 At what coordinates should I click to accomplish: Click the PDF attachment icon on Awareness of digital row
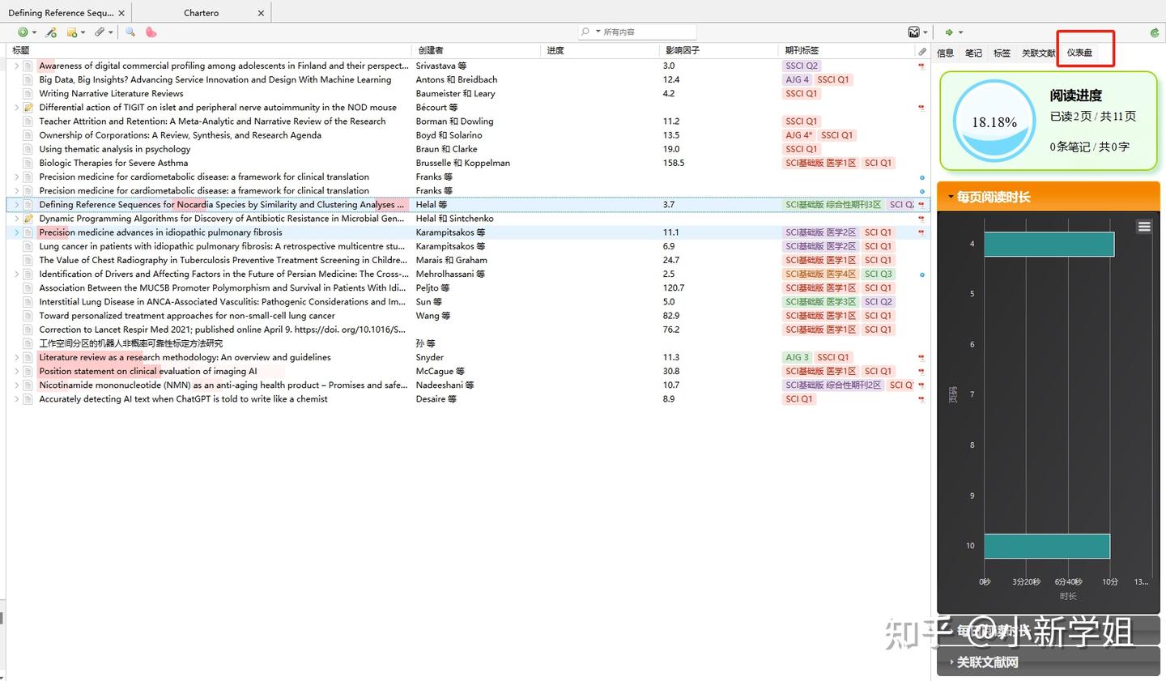click(921, 66)
